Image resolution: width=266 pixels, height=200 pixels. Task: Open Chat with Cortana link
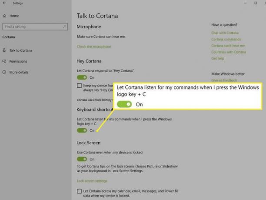(x=225, y=33)
